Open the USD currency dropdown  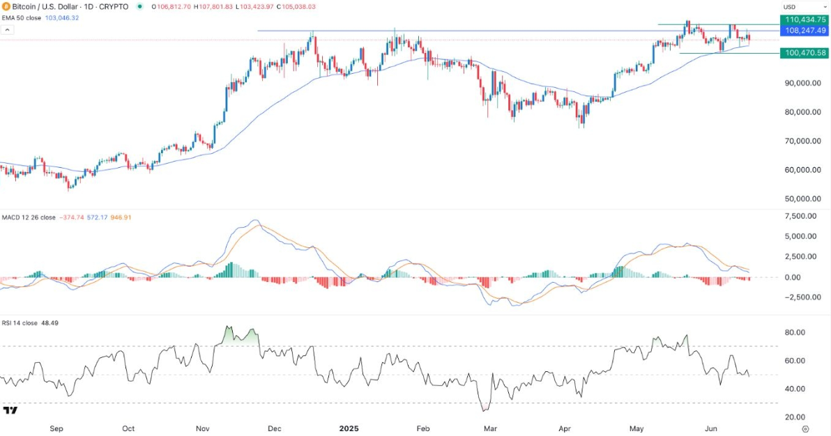tap(804, 7)
